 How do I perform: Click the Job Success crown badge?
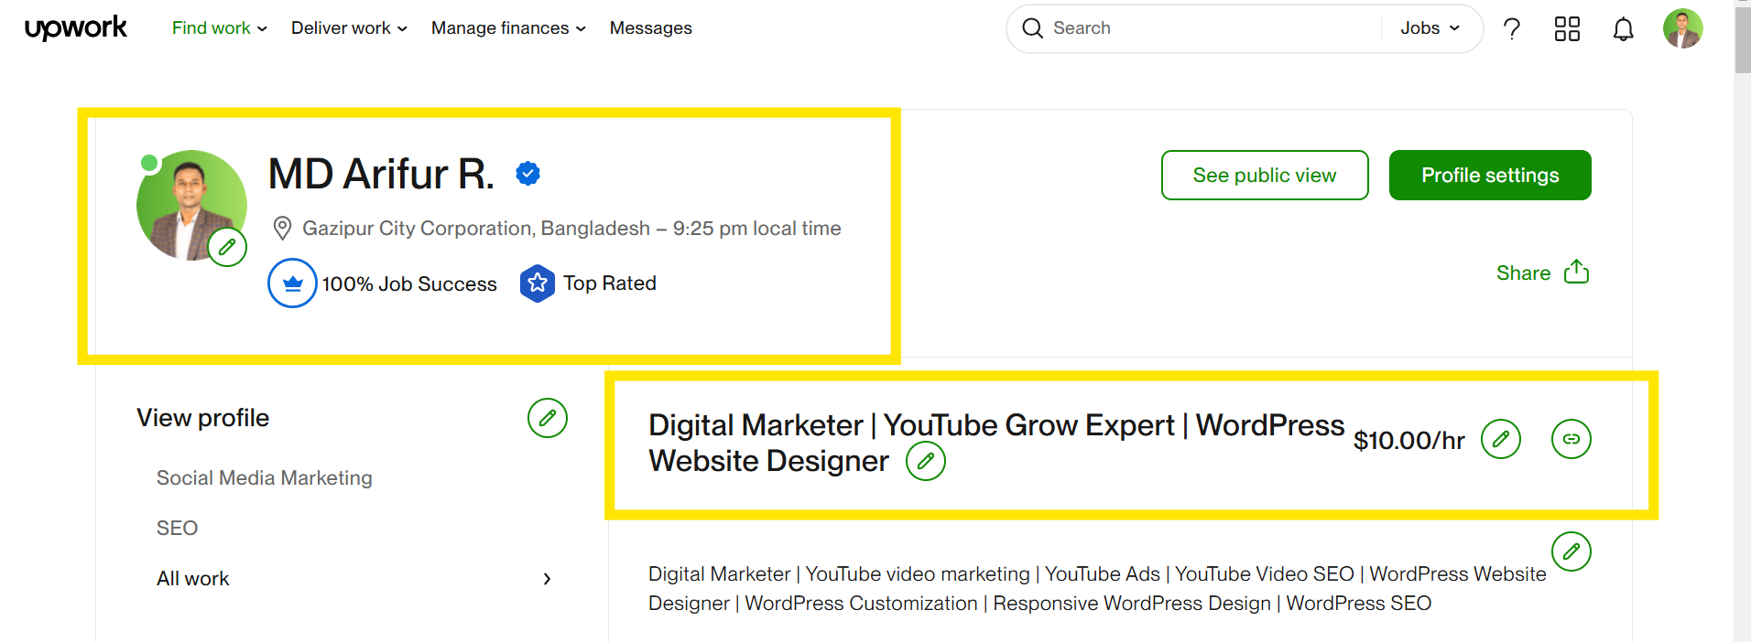point(292,284)
